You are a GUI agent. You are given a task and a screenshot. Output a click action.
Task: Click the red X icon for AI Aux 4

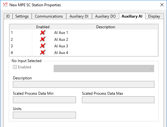[x=43, y=52]
